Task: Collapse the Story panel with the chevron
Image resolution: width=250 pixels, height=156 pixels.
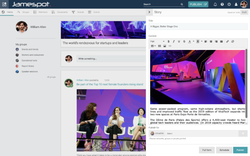Action: pos(149,12)
